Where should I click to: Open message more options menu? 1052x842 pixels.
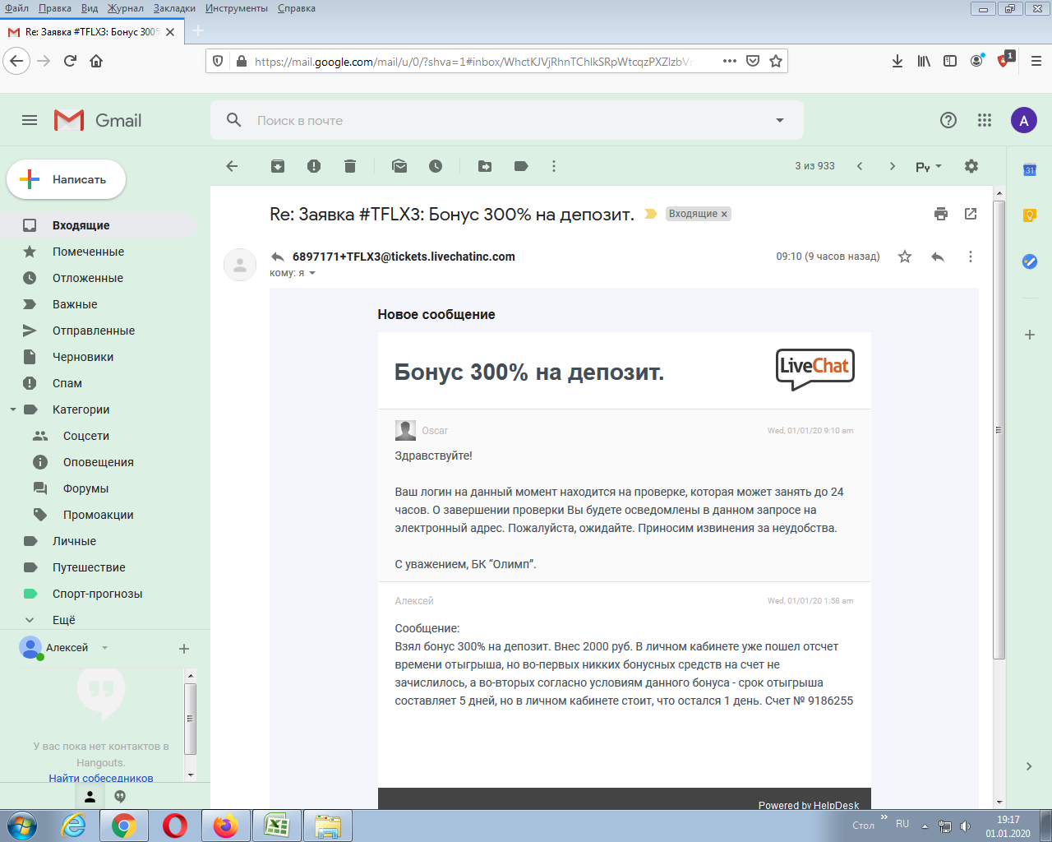pos(971,257)
